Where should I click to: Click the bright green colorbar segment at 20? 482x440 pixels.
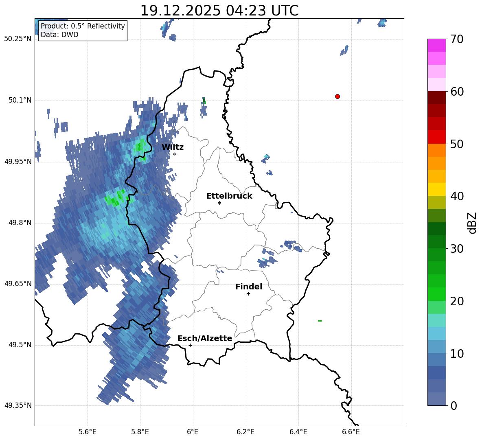tap(437, 294)
